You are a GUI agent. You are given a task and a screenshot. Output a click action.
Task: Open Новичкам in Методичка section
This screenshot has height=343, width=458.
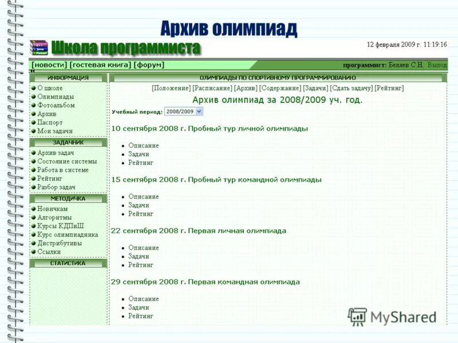[52, 209]
